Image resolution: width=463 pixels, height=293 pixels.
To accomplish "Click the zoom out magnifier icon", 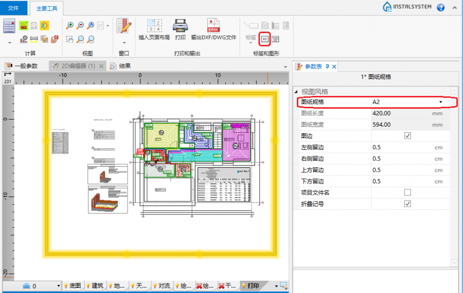I will [80, 25].
